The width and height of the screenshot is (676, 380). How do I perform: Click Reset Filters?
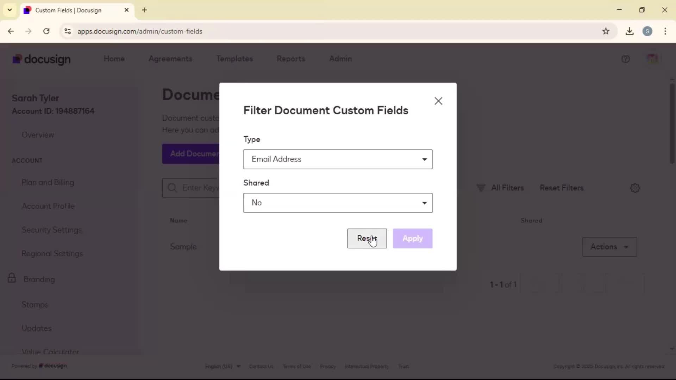coord(562,188)
